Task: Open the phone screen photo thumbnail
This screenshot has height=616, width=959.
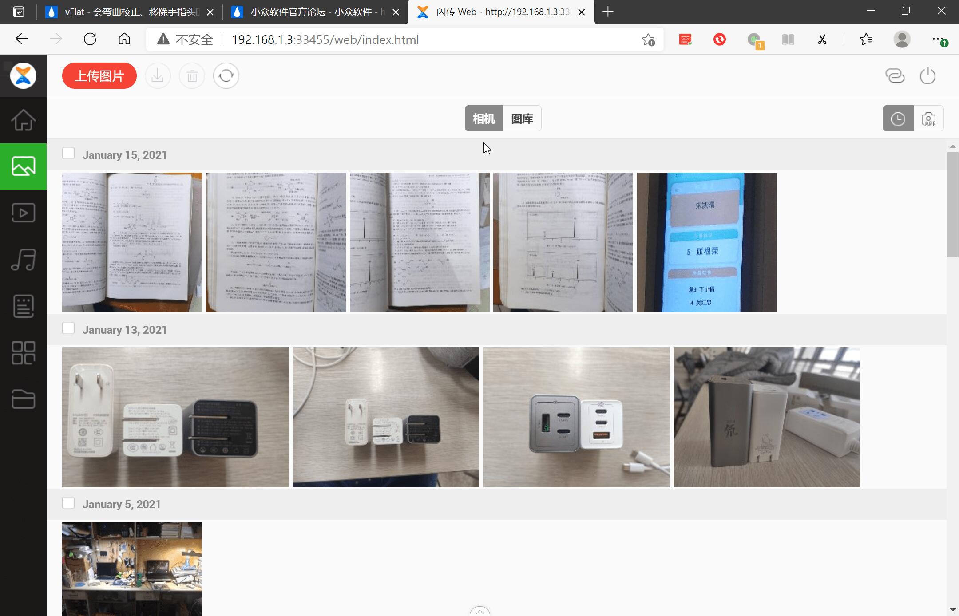Action: click(707, 242)
